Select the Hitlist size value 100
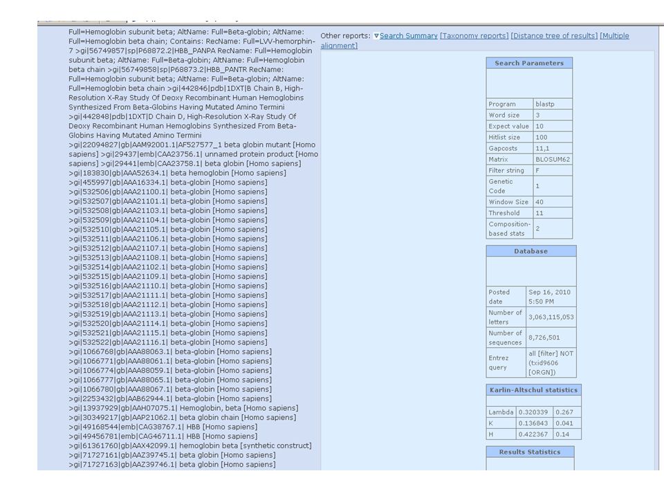This screenshot has width=664, height=498. coord(541,137)
